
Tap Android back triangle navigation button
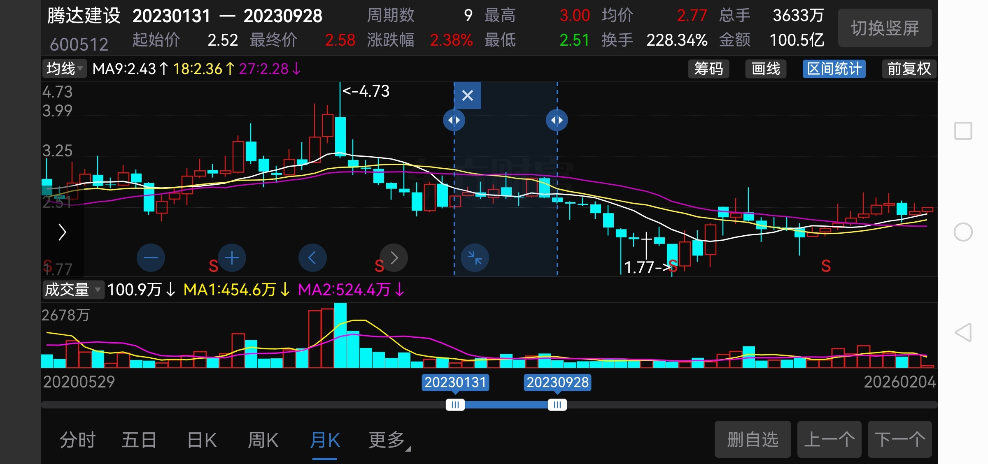tap(963, 332)
